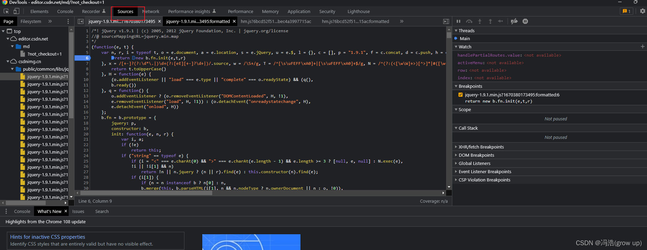This screenshot has width=647, height=250.
Task: Click the editor horizontal scrollbar thumb
Action: coord(146,193)
